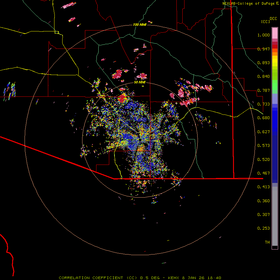Select the 0.893 scale value
The width and height of the screenshot is (280, 280).
[264, 63]
